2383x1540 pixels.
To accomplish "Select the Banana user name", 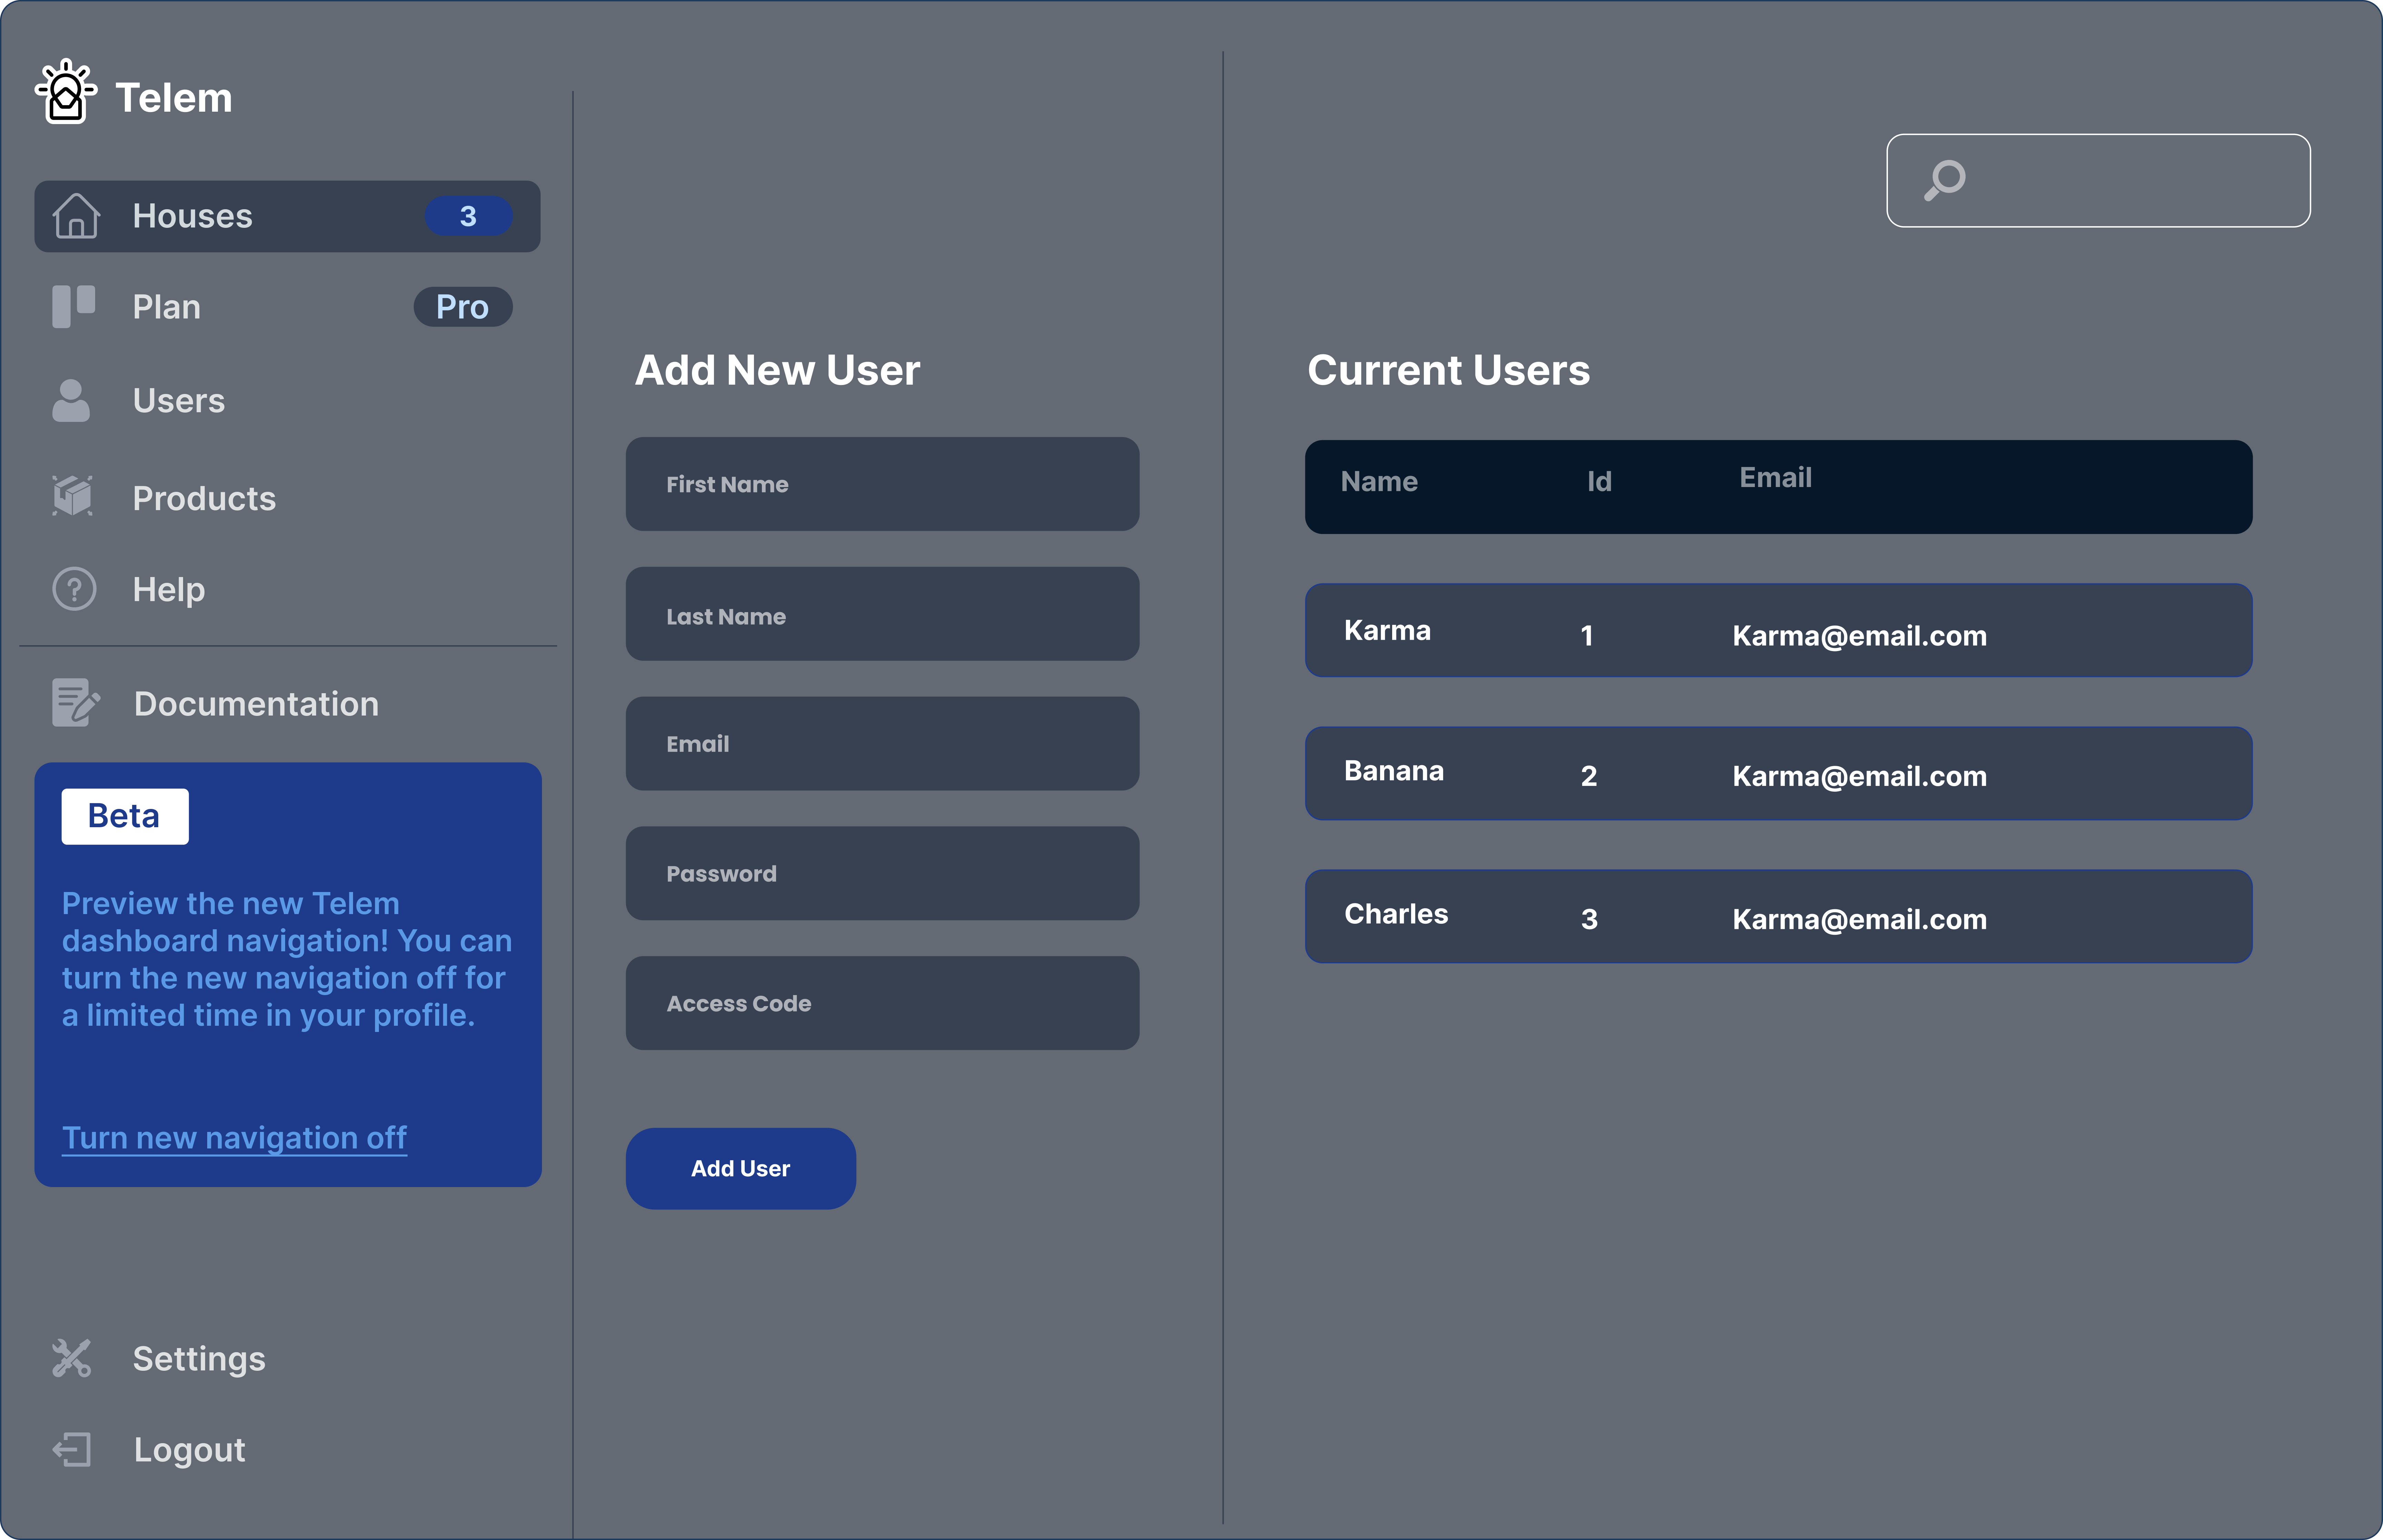I will pyautogui.click(x=1394, y=771).
